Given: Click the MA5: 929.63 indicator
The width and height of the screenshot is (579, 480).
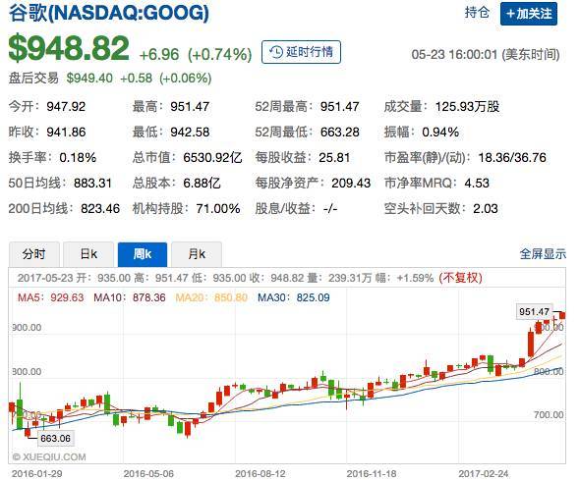Looking at the screenshot, I should 51,297.
